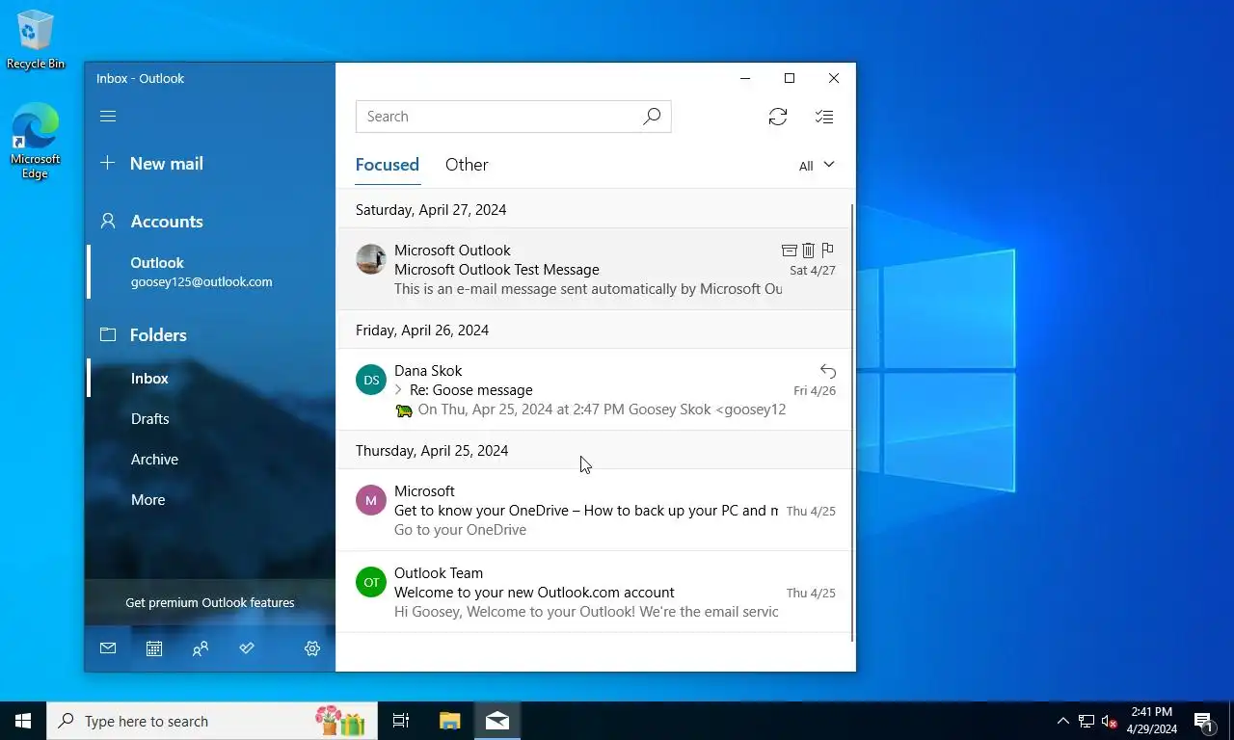Select the Outlook goosey125 account
Viewport: 1234px width, 740px height.
click(x=210, y=272)
